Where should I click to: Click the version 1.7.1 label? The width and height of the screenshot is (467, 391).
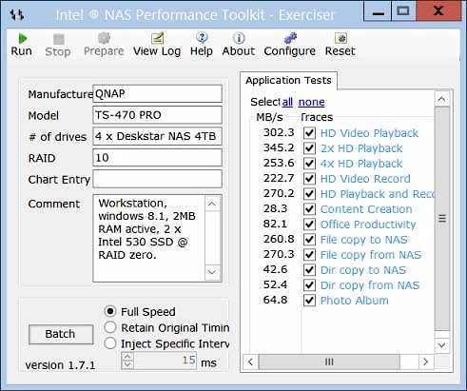pyautogui.click(x=60, y=365)
